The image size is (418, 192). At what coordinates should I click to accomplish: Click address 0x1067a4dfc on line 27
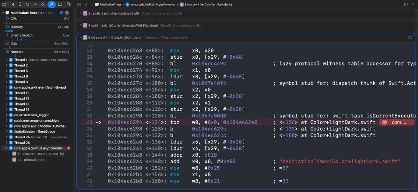point(209,83)
